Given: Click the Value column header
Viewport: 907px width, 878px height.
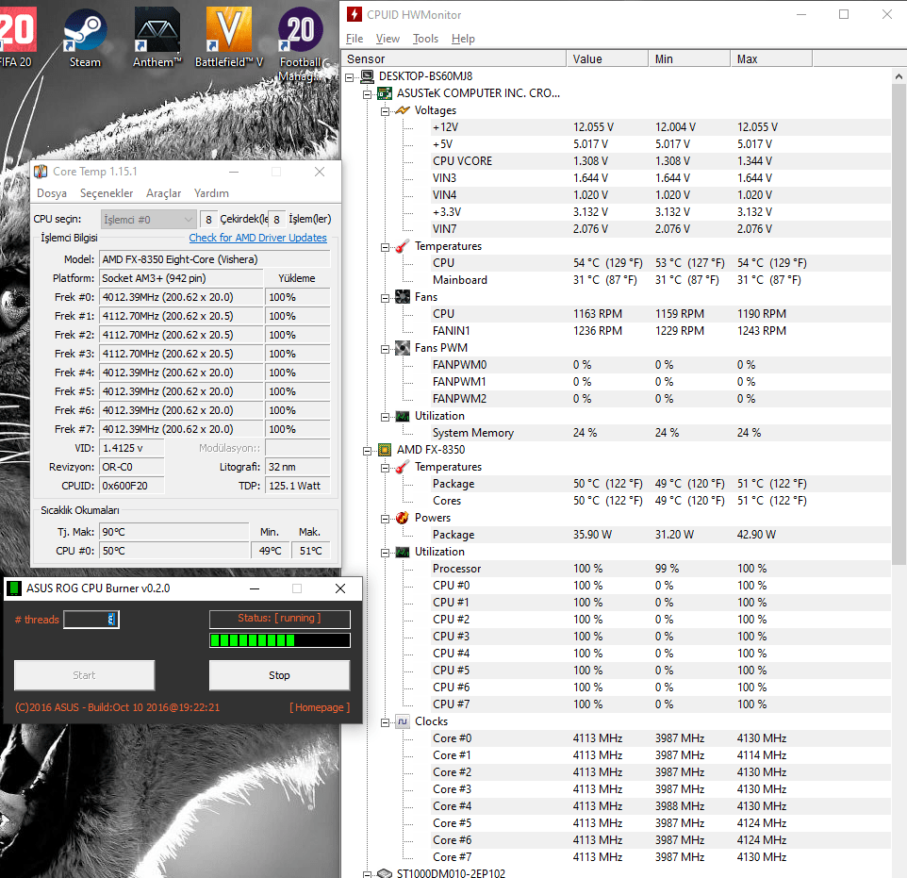Looking at the screenshot, I should (607, 58).
